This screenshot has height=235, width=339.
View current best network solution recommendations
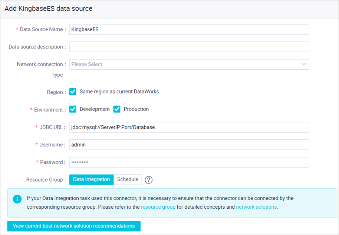click(x=74, y=226)
